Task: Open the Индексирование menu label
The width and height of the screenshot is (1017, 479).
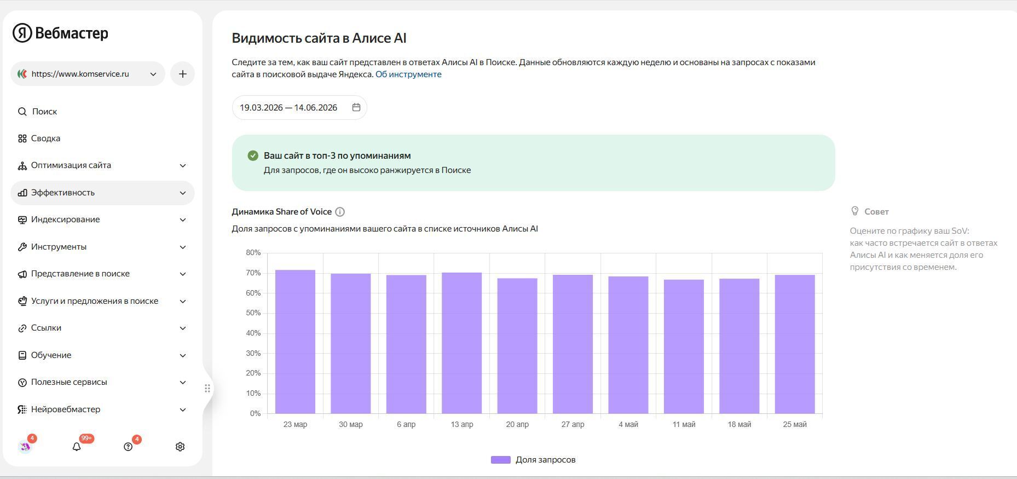Action: point(66,220)
